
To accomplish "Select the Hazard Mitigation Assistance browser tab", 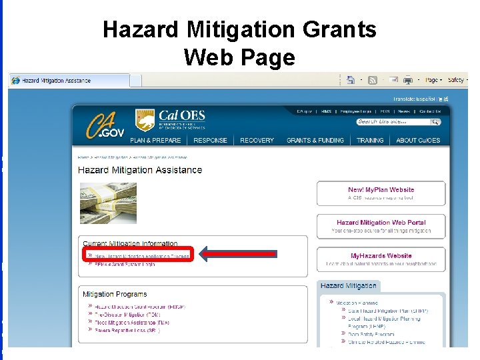I will point(69,81).
